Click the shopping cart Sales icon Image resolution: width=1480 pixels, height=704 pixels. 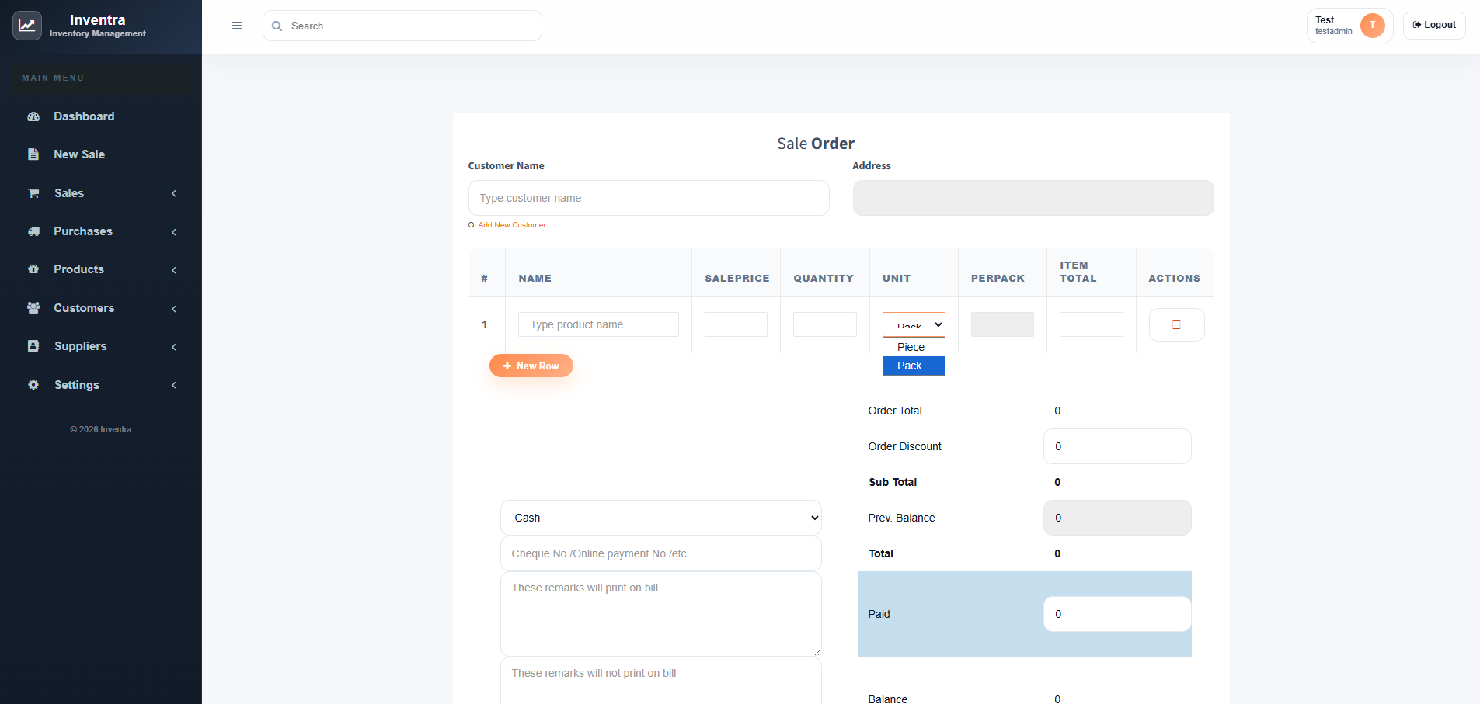[x=33, y=193]
